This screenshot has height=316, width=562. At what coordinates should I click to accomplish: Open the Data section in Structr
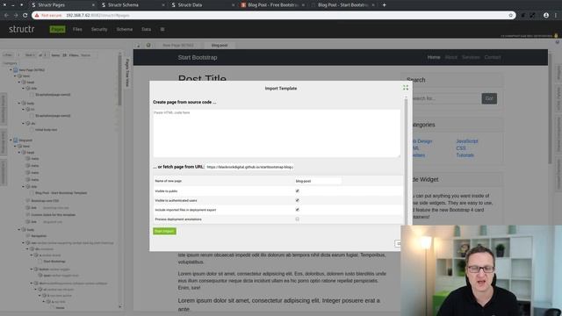pyautogui.click(x=147, y=29)
